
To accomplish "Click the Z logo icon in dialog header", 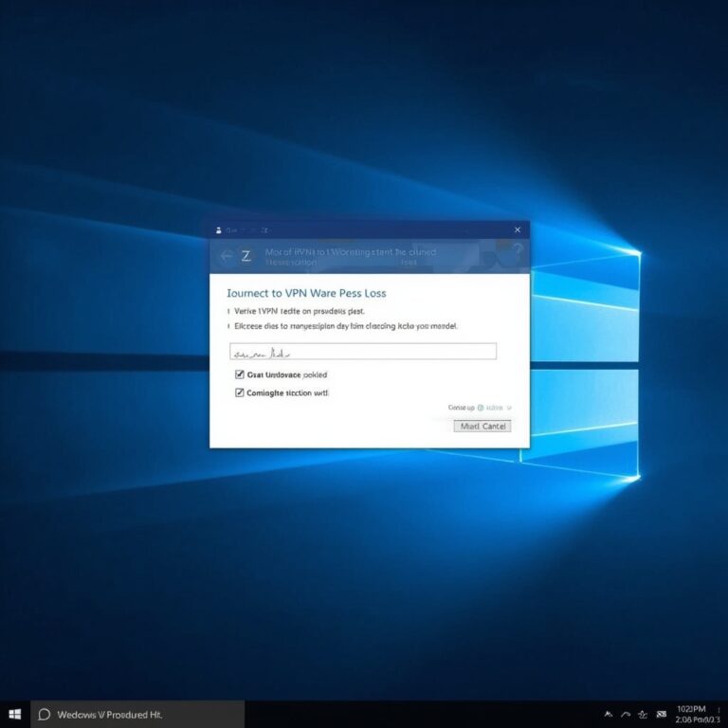I will (246, 256).
